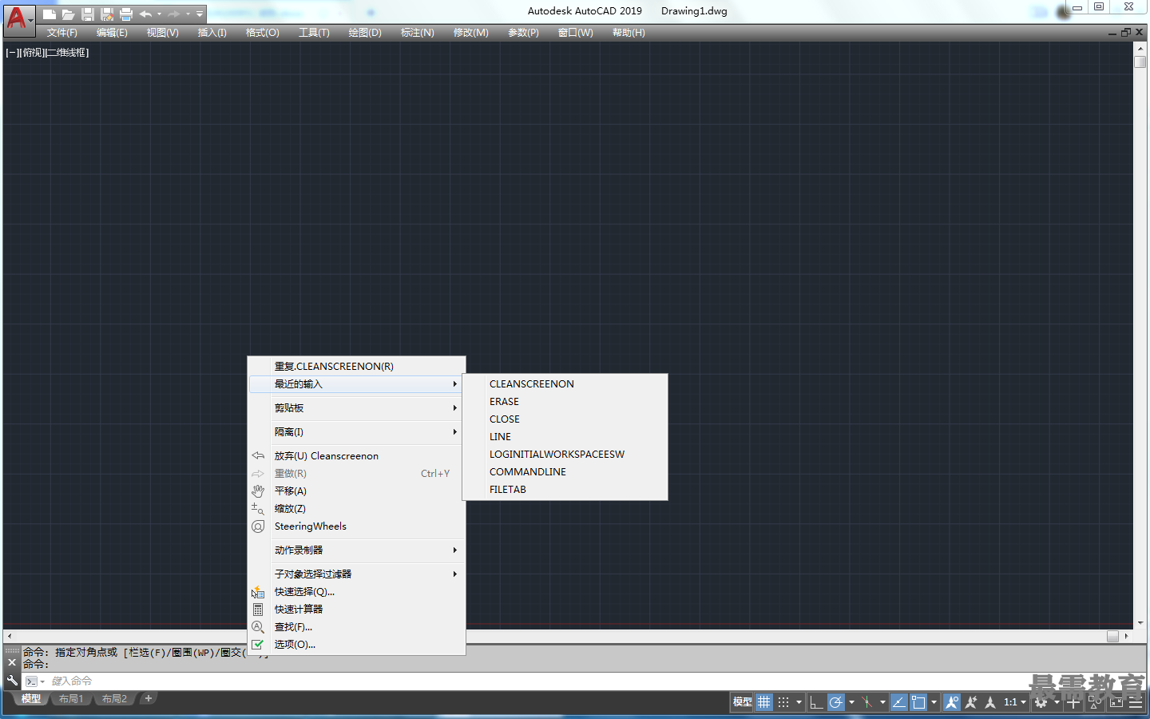This screenshot has width=1150, height=719.
Task: Expand the 子对象选择过滤器 submenu
Action: point(357,574)
